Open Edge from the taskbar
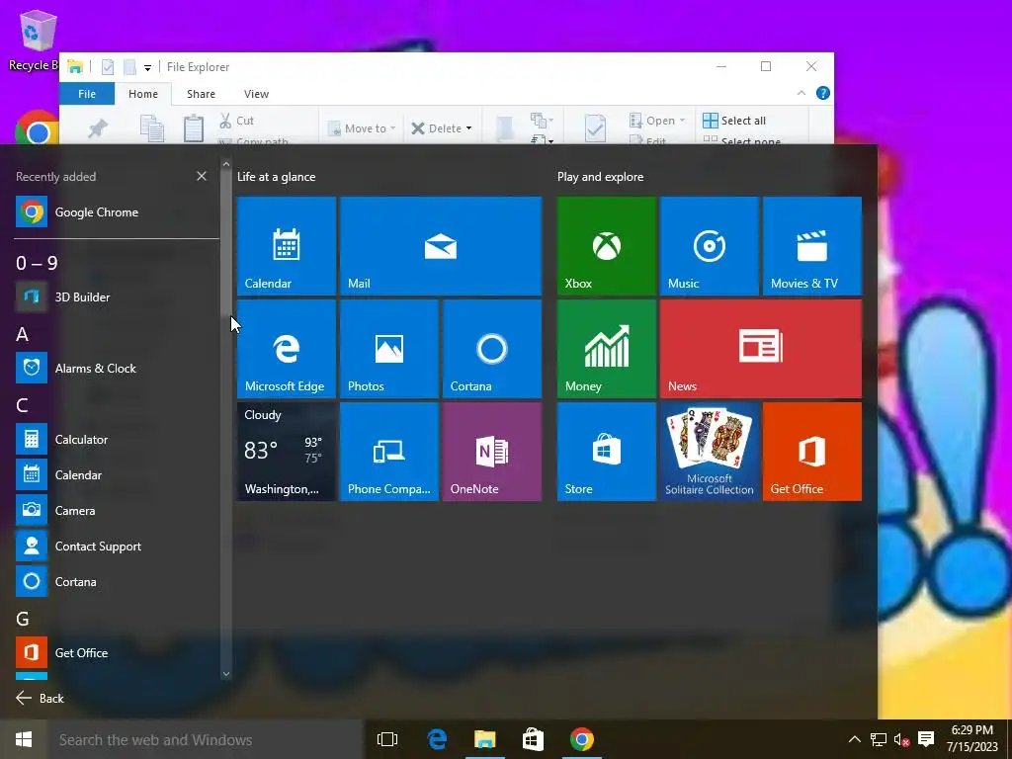1012x759 pixels. [437, 739]
